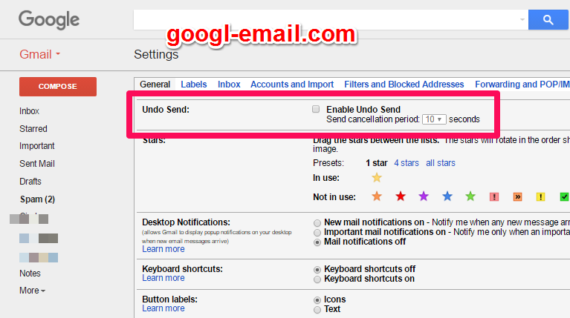This screenshot has height=318, width=570.
Task: Select New mail notifications on
Action: coord(317,222)
